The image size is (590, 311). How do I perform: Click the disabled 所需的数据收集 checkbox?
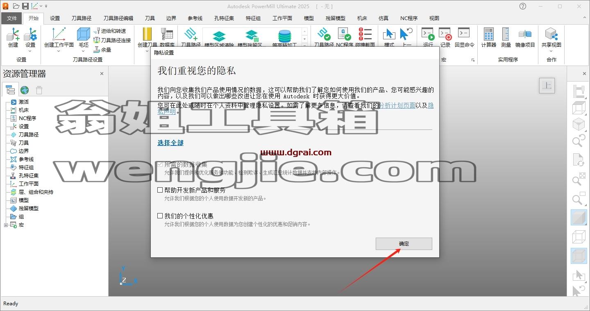click(x=160, y=164)
